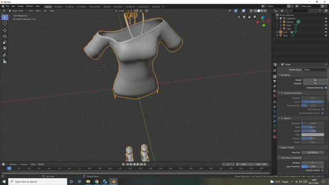Image resolution: width=329 pixels, height=185 pixels.
Task: Open the File menu
Action: (x=8, y=6)
